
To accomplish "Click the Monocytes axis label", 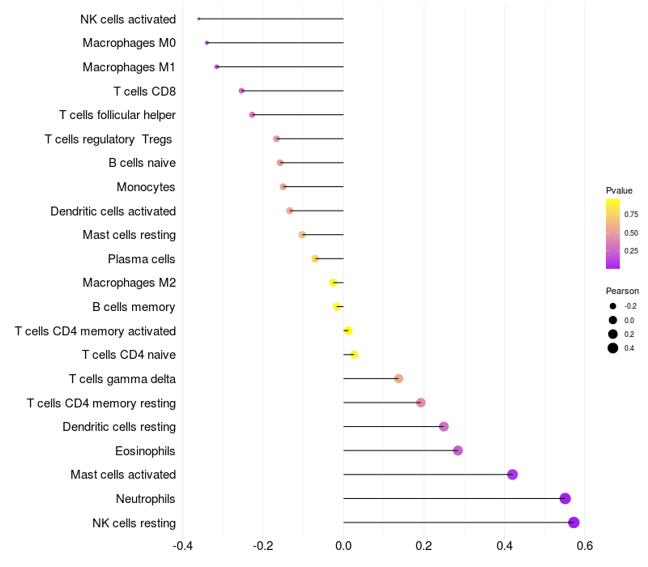I will [x=146, y=187].
